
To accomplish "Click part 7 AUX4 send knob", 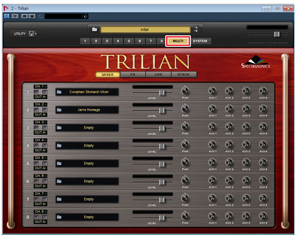I will 263,198.
